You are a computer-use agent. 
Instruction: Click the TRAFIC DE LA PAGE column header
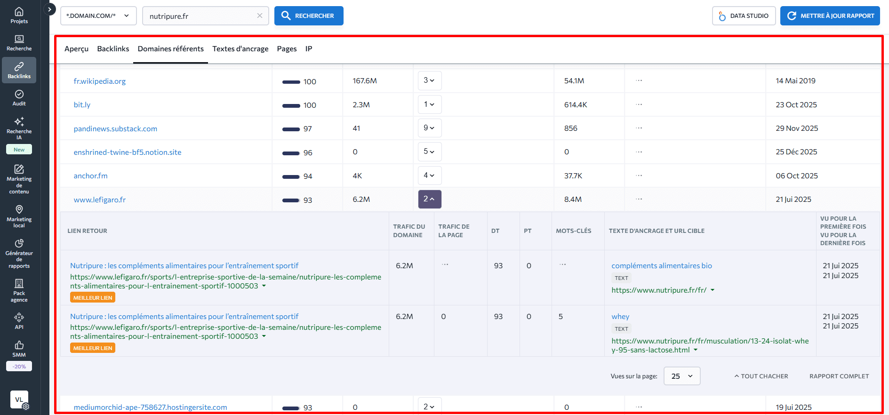pyautogui.click(x=454, y=231)
